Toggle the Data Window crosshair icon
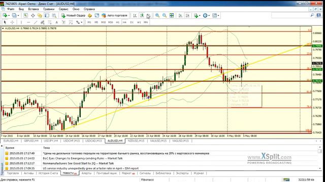Image resolution: width=325 pixels, height=182 pixels. pos(32,16)
